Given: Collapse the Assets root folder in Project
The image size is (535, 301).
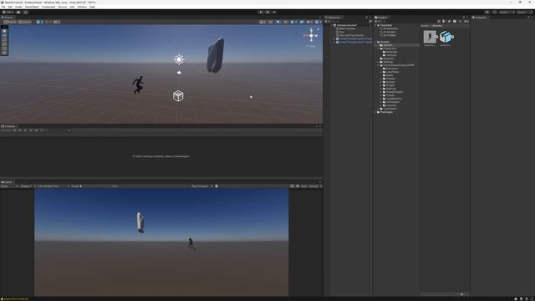Looking at the screenshot, I should tap(376, 42).
